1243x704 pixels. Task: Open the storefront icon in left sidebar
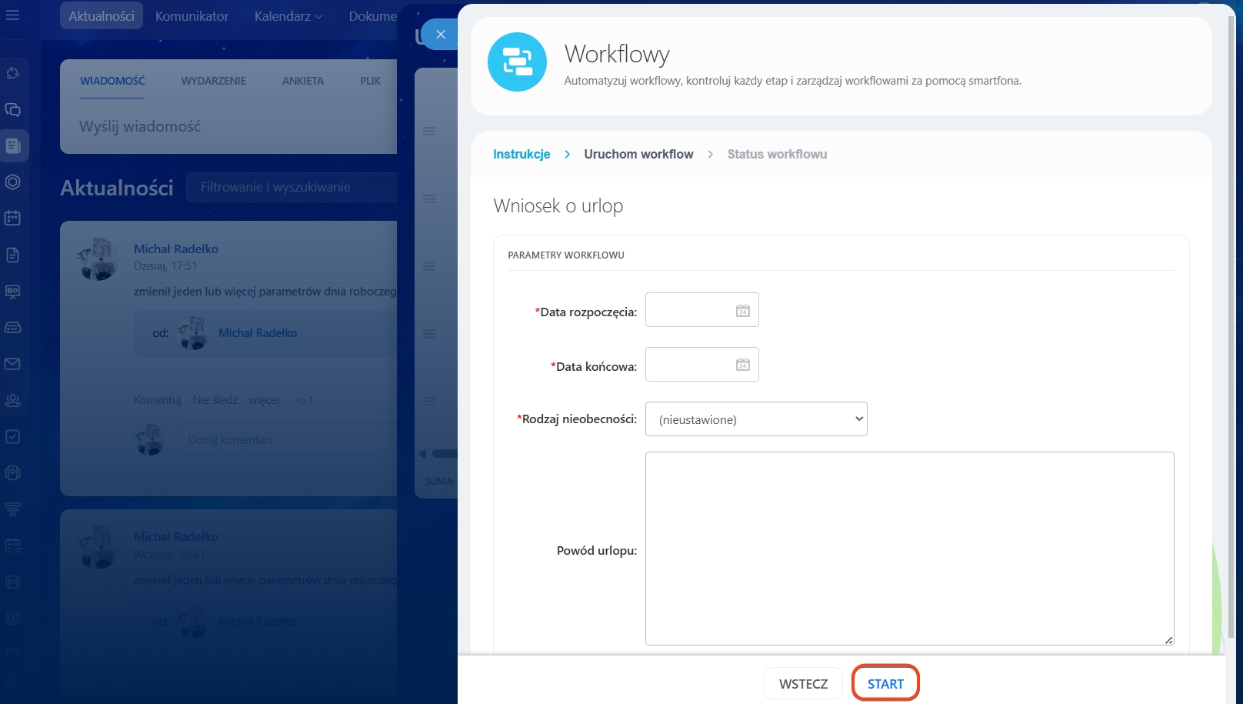(12, 582)
